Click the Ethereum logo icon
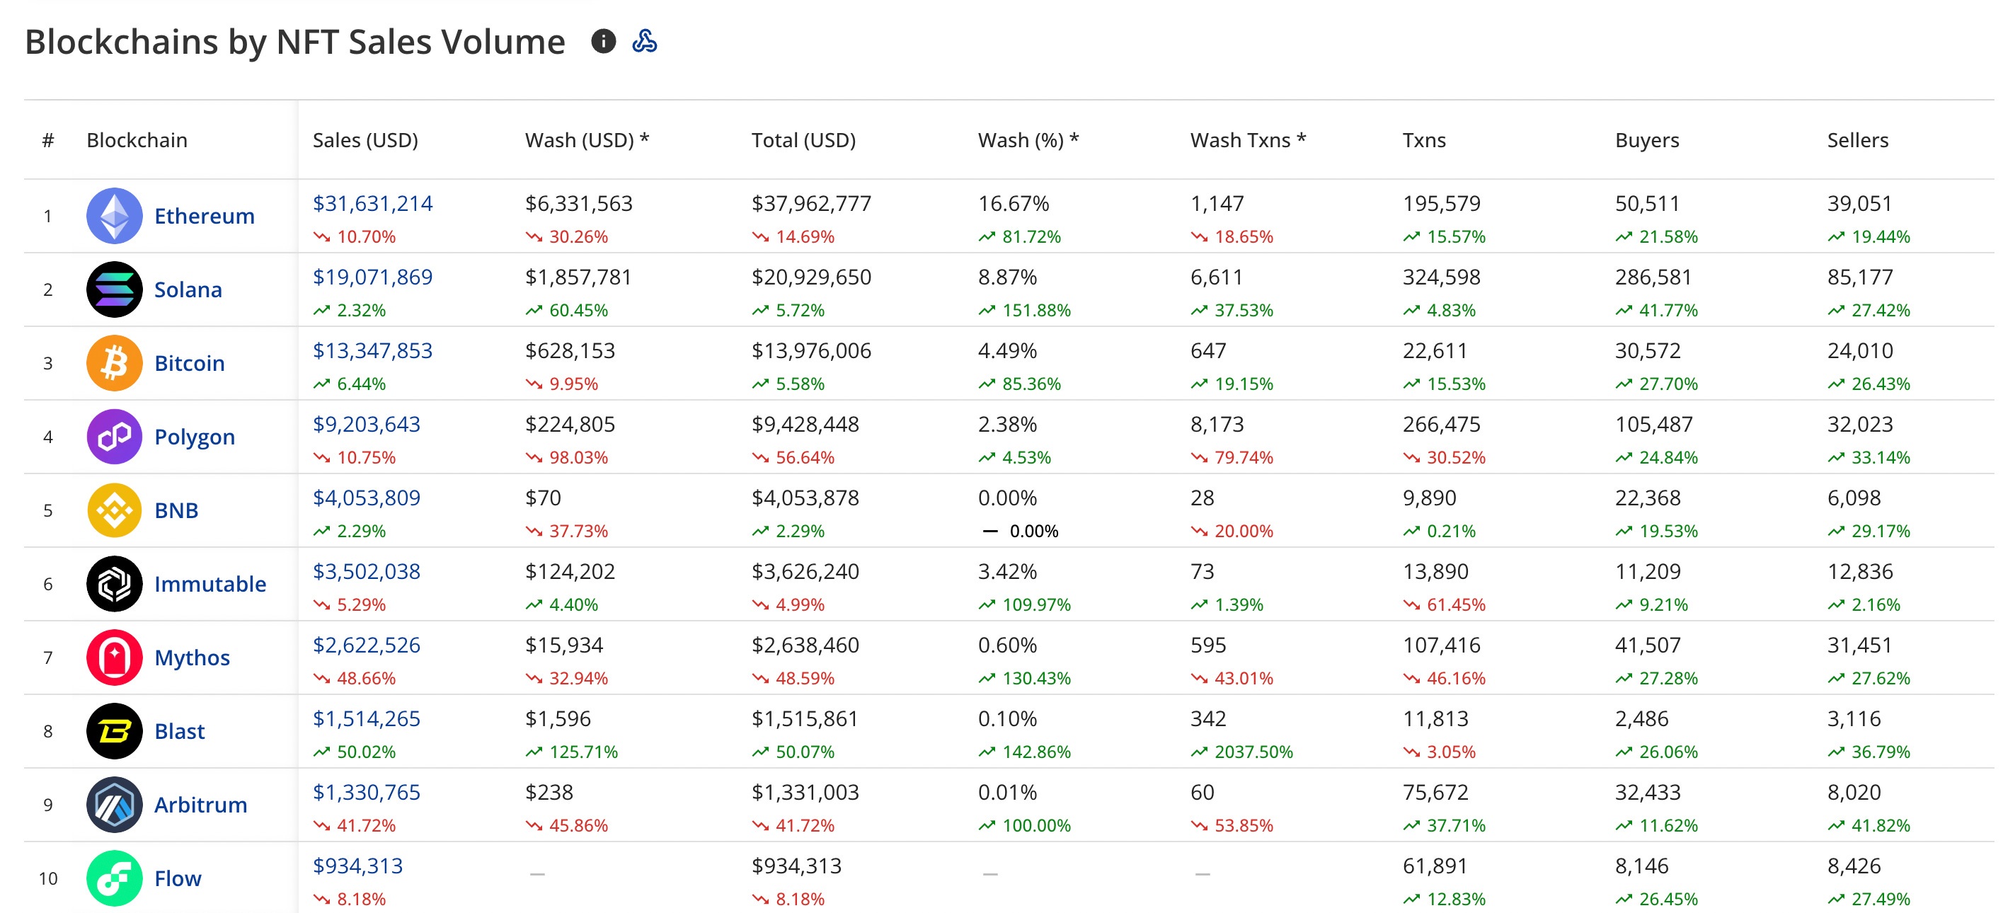The image size is (2003, 913). [x=114, y=216]
